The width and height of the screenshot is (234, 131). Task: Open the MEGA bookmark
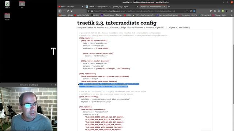pos(128,15)
